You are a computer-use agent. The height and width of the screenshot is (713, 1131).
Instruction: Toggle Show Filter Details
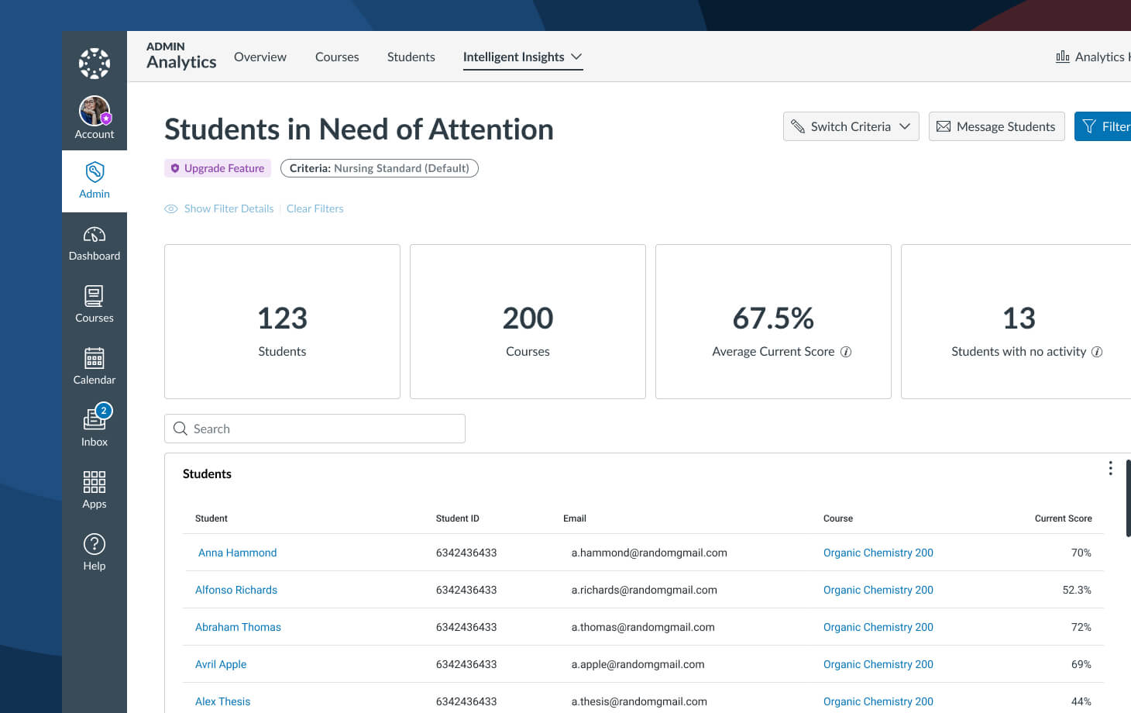coord(219,208)
